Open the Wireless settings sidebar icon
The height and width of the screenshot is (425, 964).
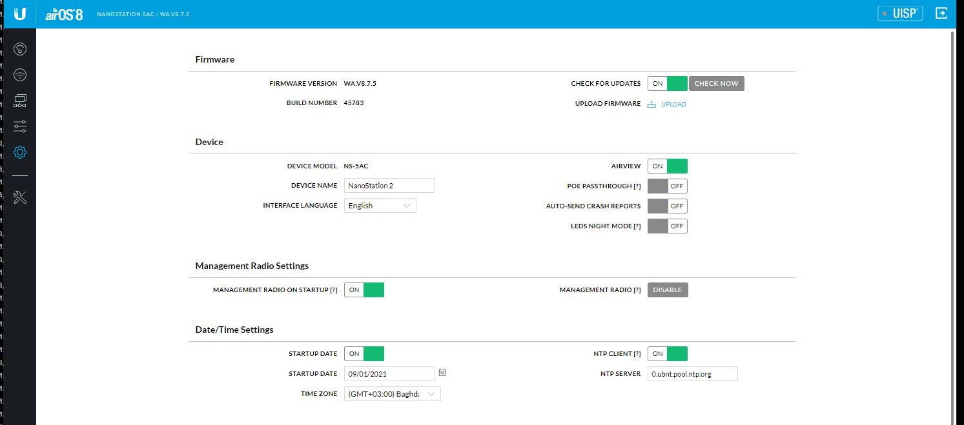coord(20,75)
